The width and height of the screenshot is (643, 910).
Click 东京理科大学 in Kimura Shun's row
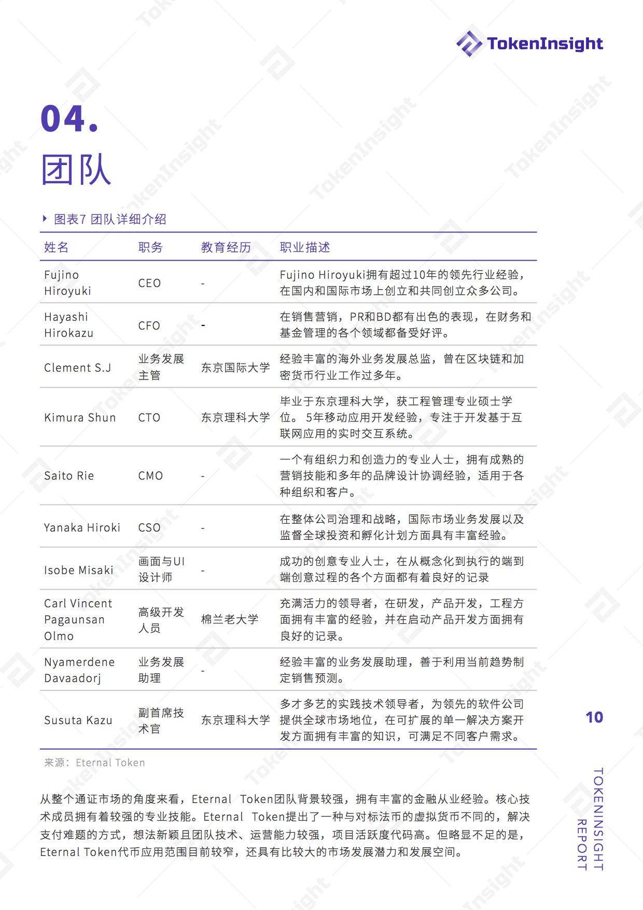236,417
